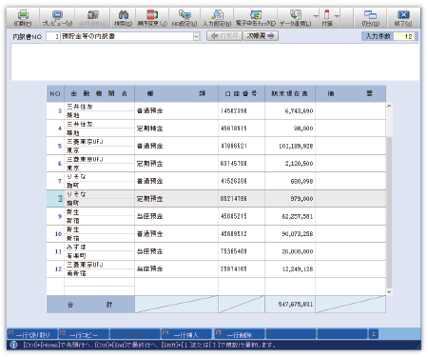Click the F2 一行コピー button
This screenshot has height=357, width=428.
pyautogui.click(x=84, y=334)
